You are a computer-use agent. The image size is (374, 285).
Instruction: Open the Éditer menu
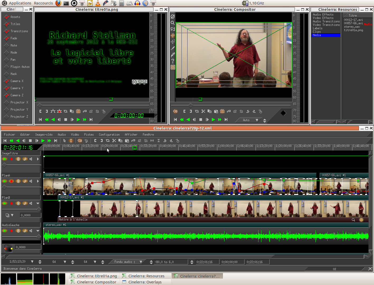[x=25, y=135]
